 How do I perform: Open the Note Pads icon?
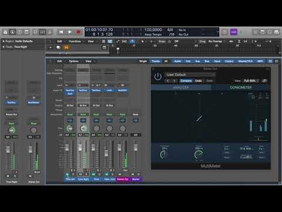(263, 32)
